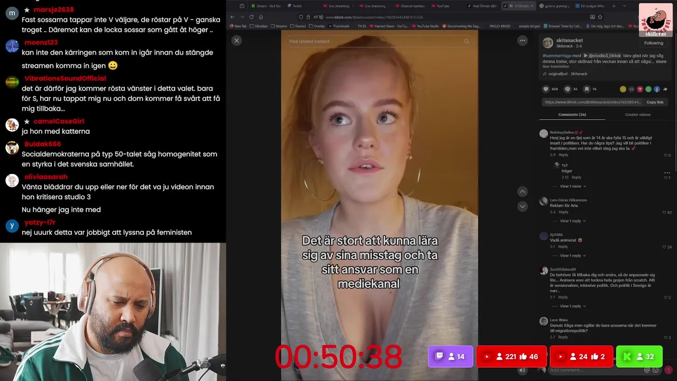Switch to the Channel dashboard browser tab
Image resolution: width=677 pixels, height=381 pixels.
click(409, 6)
